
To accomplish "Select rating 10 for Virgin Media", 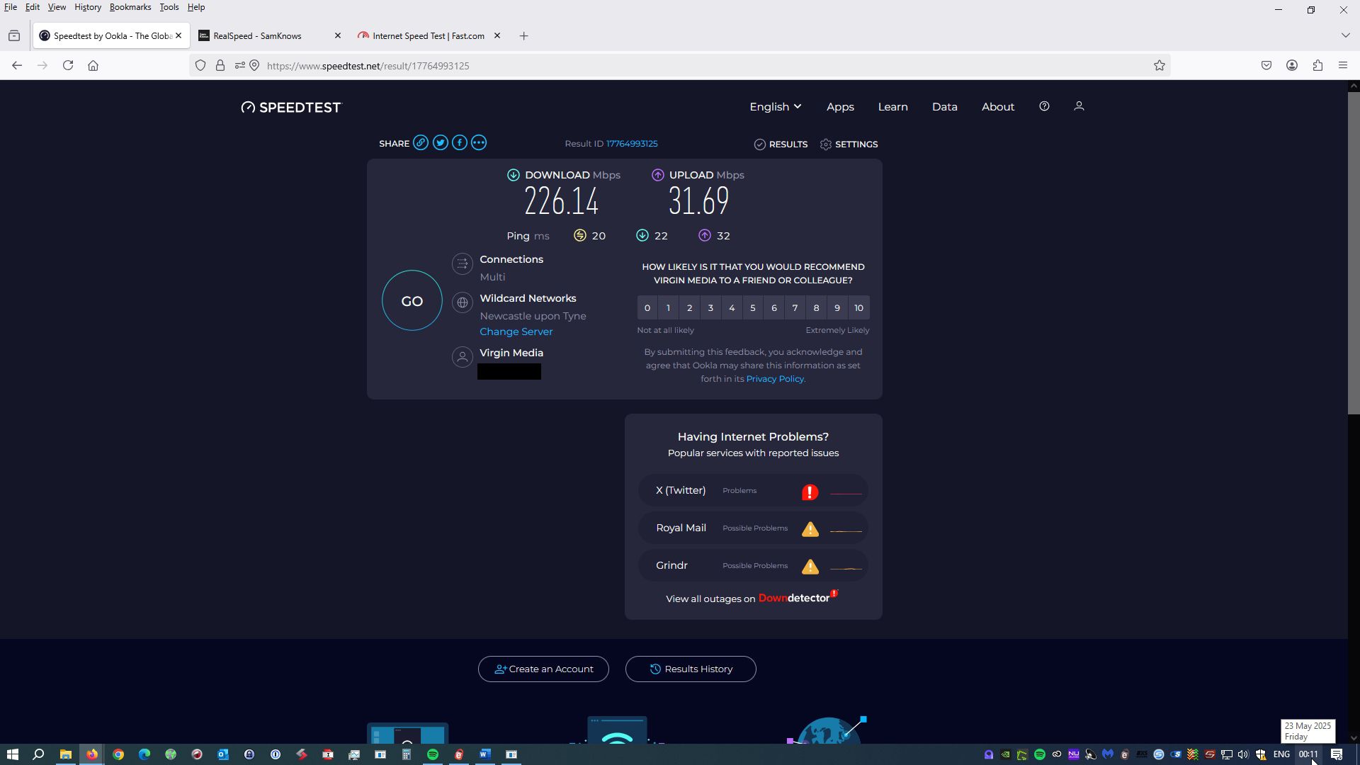I will (858, 308).
